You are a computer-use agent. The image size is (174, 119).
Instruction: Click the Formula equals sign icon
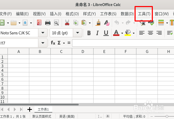tap(69, 43)
